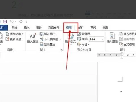Click the 插入尾注 icon
The image size is (136, 102).
click(x=41, y=34)
